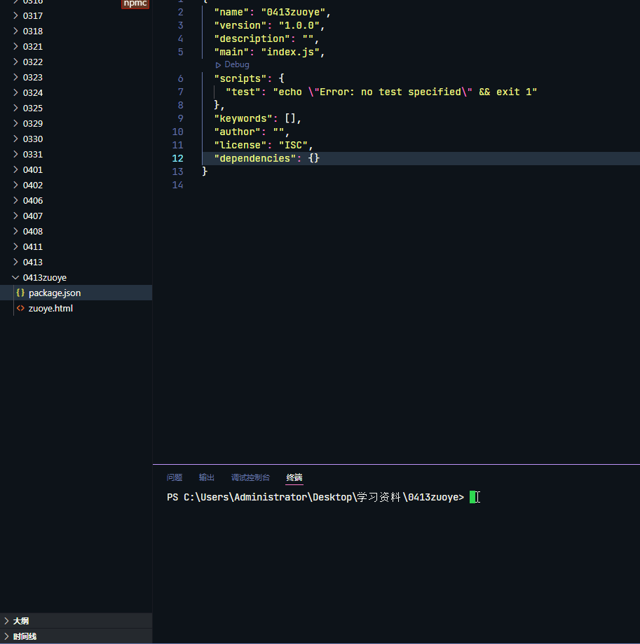This screenshot has width=640, height=644.
Task: Switch to the 输出 (Output) tab
Action: point(206,477)
